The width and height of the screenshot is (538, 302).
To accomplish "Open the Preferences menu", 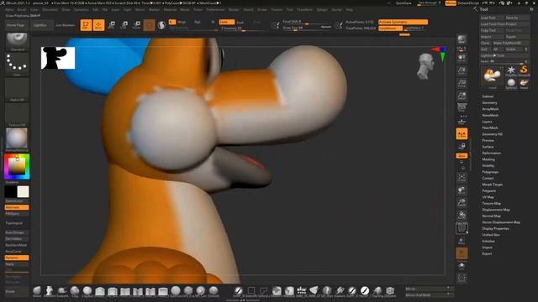I will tap(215, 9).
